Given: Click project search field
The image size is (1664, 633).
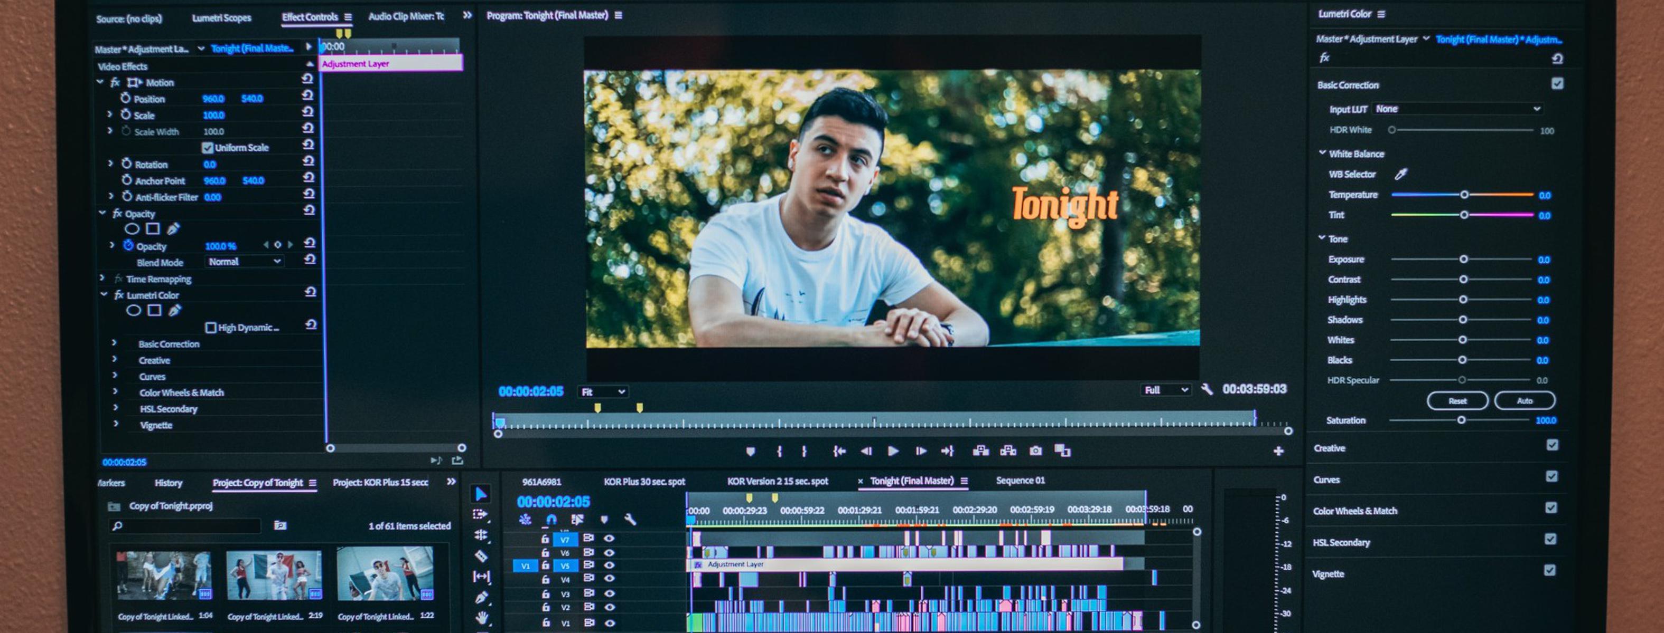Looking at the screenshot, I should coord(185,526).
